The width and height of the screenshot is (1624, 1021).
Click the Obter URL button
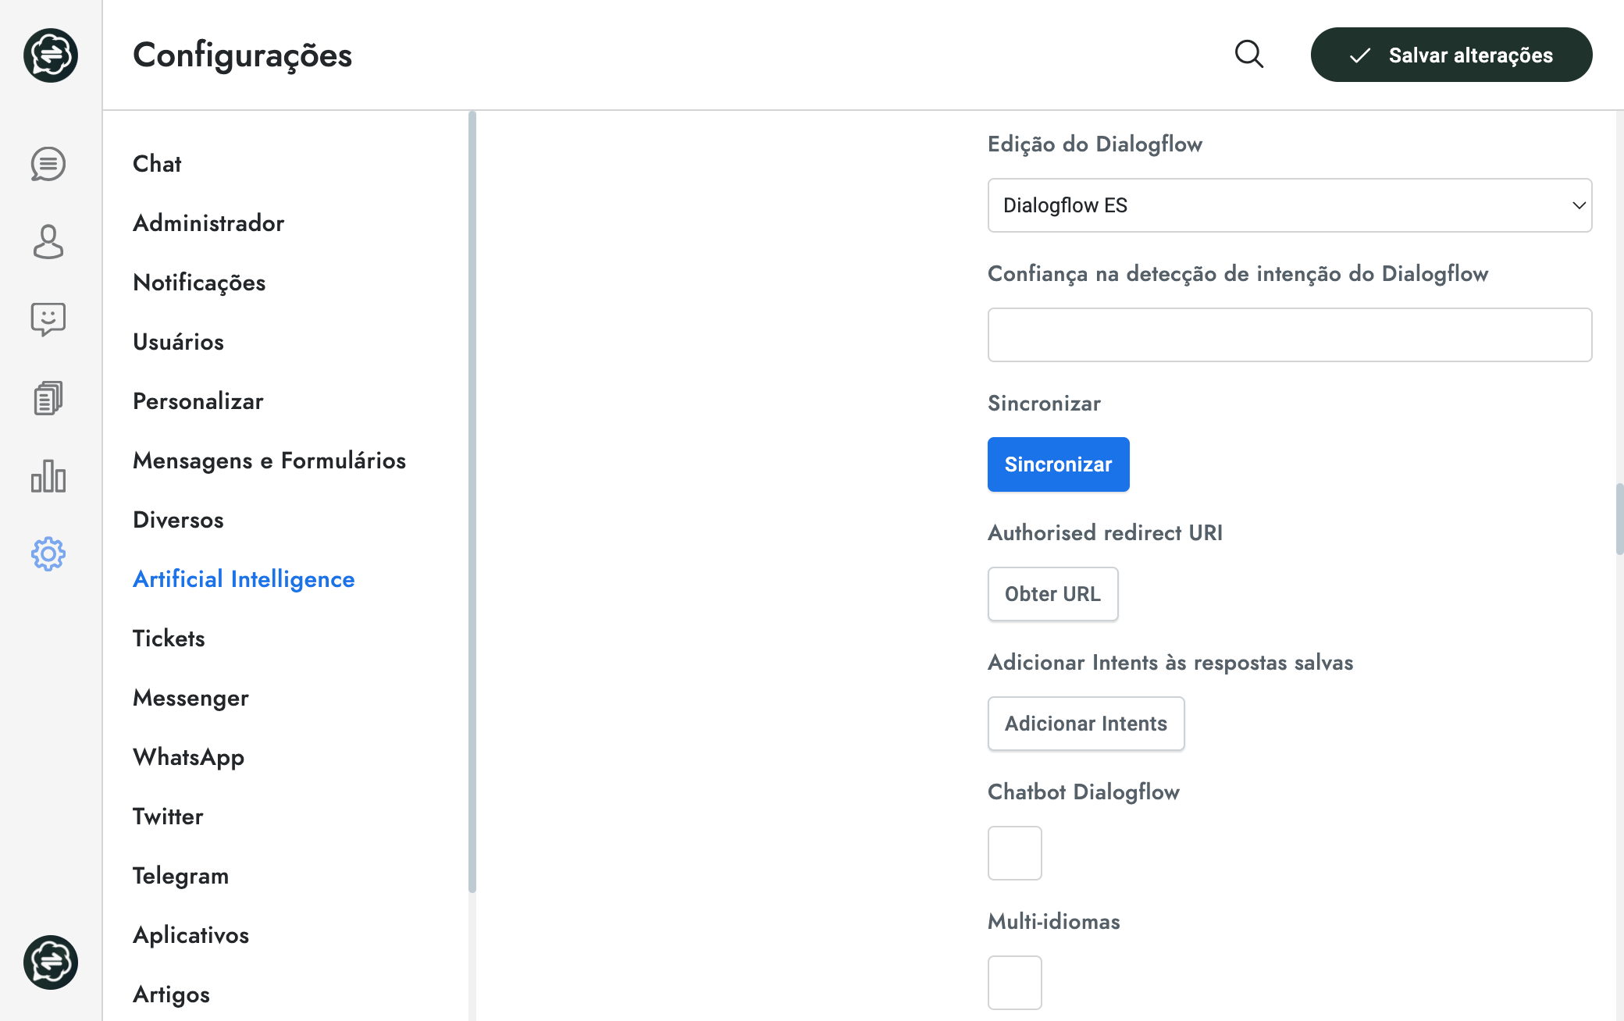[x=1053, y=594]
